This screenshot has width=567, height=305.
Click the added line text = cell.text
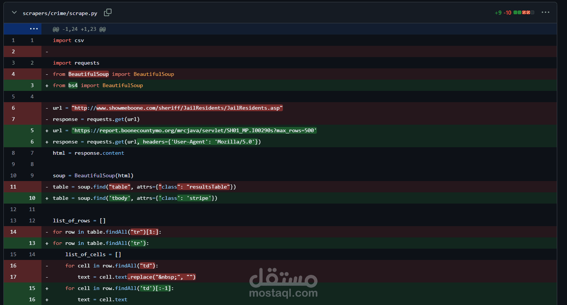click(x=102, y=299)
